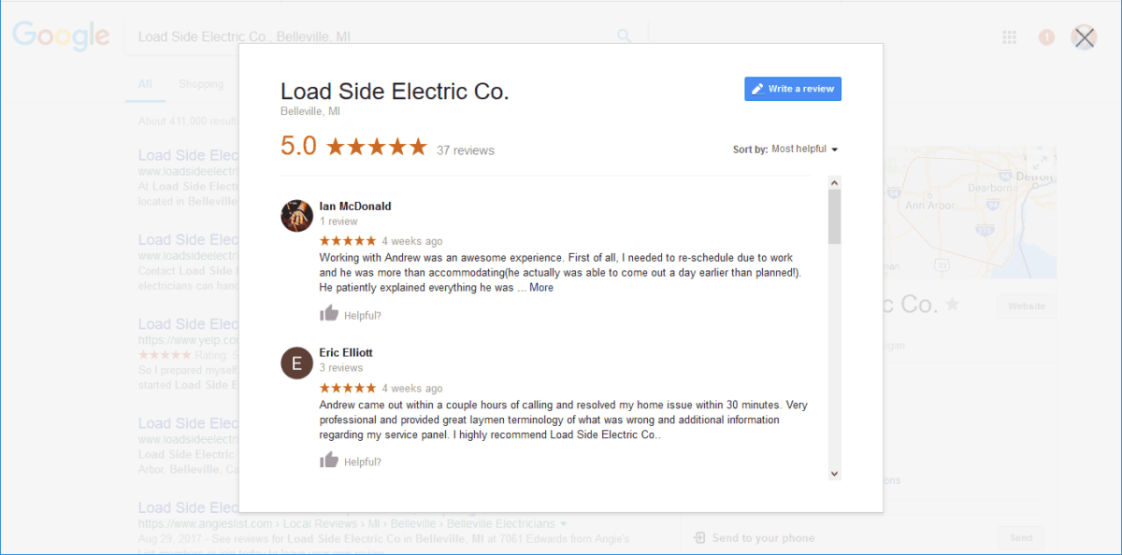Click the search magnifier icon

625,36
